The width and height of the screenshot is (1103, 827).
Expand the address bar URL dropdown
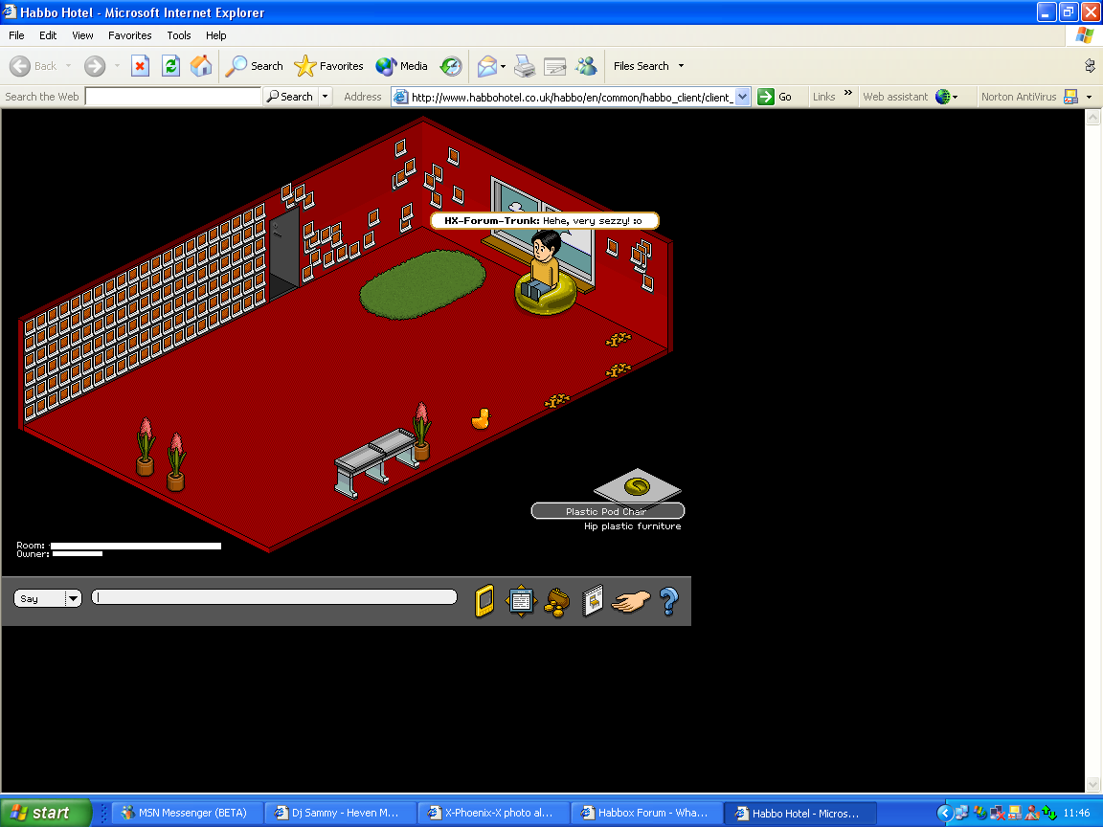[742, 97]
